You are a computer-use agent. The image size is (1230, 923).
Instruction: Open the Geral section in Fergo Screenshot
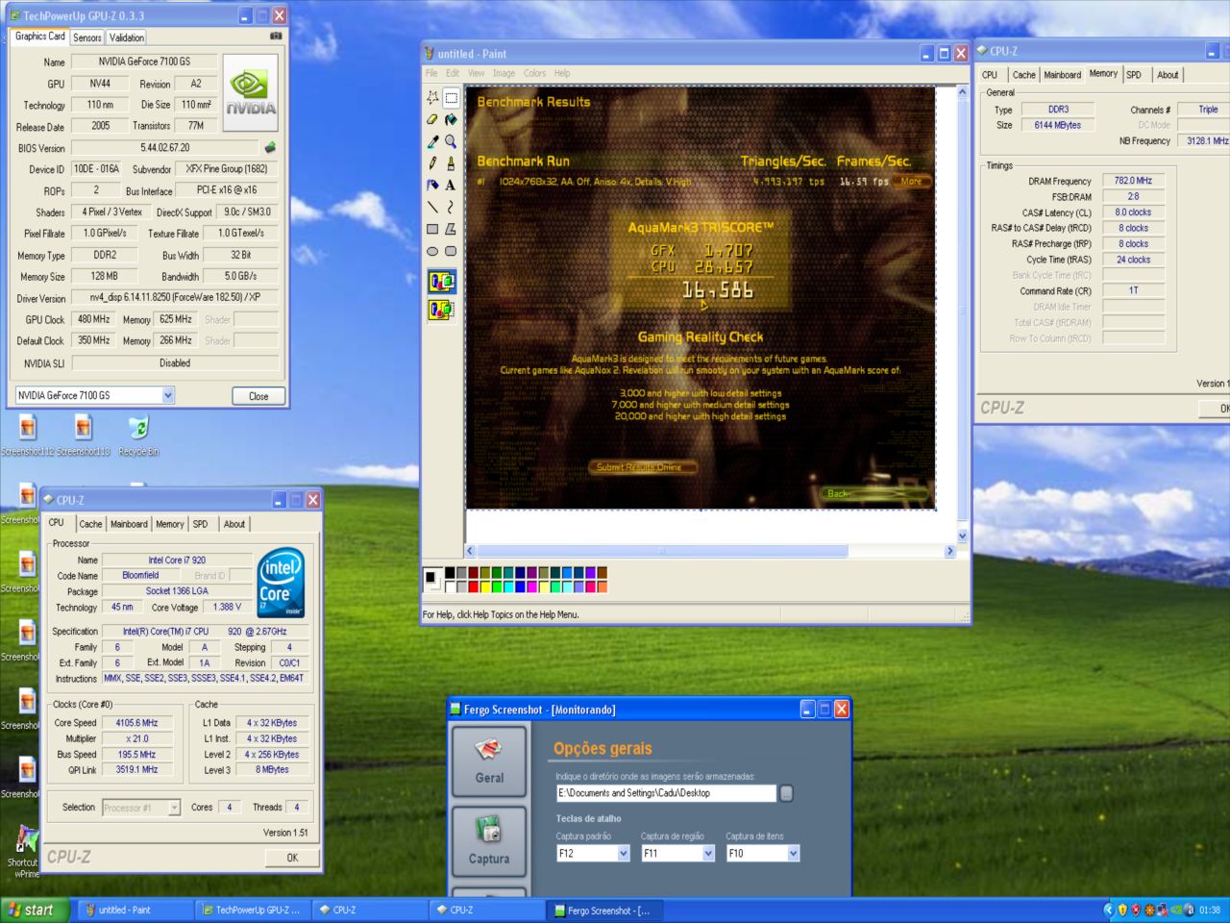(x=489, y=761)
